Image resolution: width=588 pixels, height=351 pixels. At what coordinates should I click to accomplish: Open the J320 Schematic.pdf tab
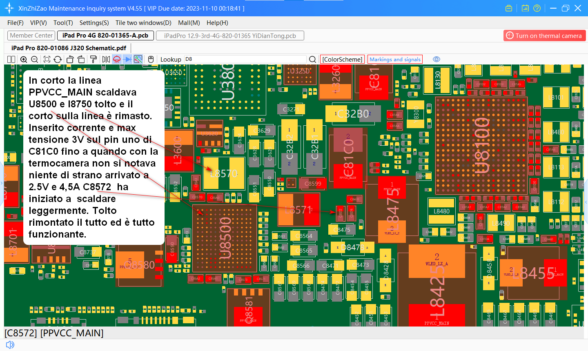(69, 48)
